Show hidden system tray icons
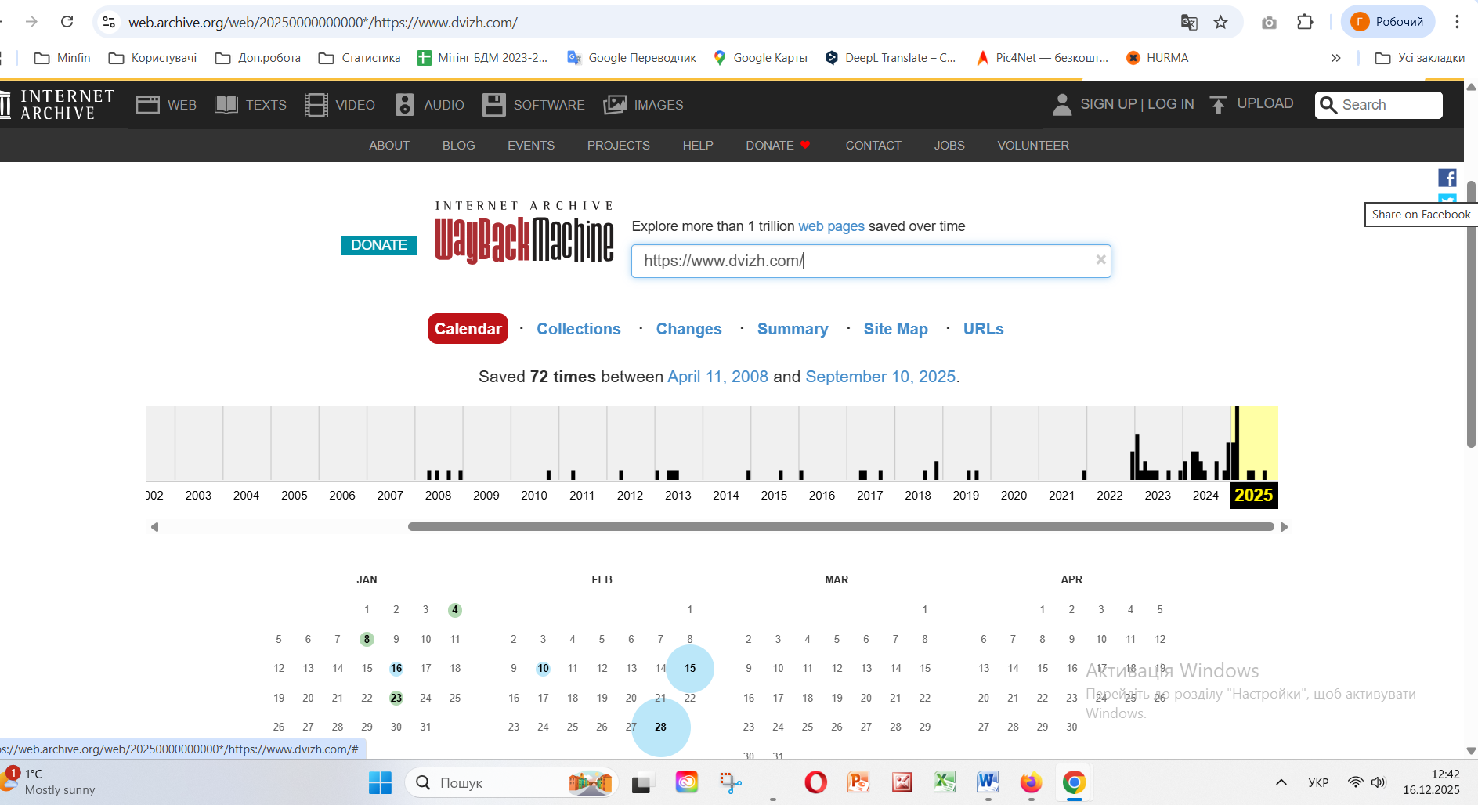The height and width of the screenshot is (805, 1478). pos(1281,782)
